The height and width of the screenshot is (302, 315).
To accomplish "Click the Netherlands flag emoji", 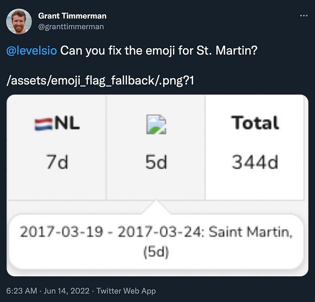I will [43, 125].
